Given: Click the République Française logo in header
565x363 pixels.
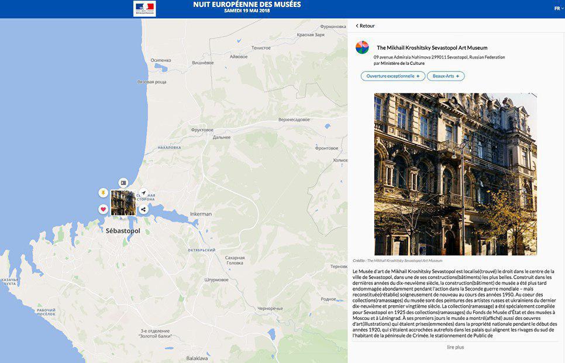Looking at the screenshot, I should [x=144, y=8].
